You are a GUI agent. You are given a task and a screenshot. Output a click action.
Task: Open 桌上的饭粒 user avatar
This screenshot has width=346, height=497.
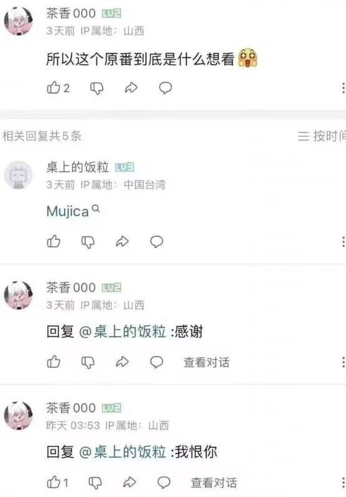(19, 175)
